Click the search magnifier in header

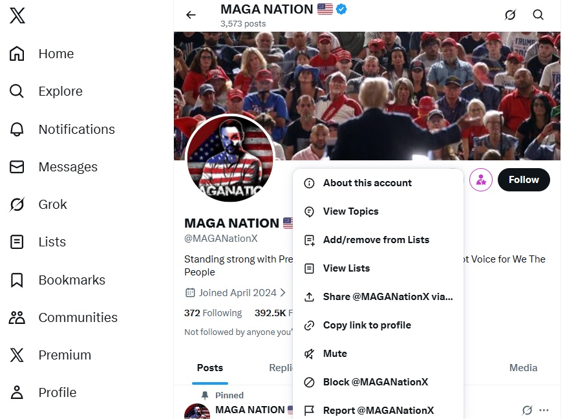pos(538,15)
